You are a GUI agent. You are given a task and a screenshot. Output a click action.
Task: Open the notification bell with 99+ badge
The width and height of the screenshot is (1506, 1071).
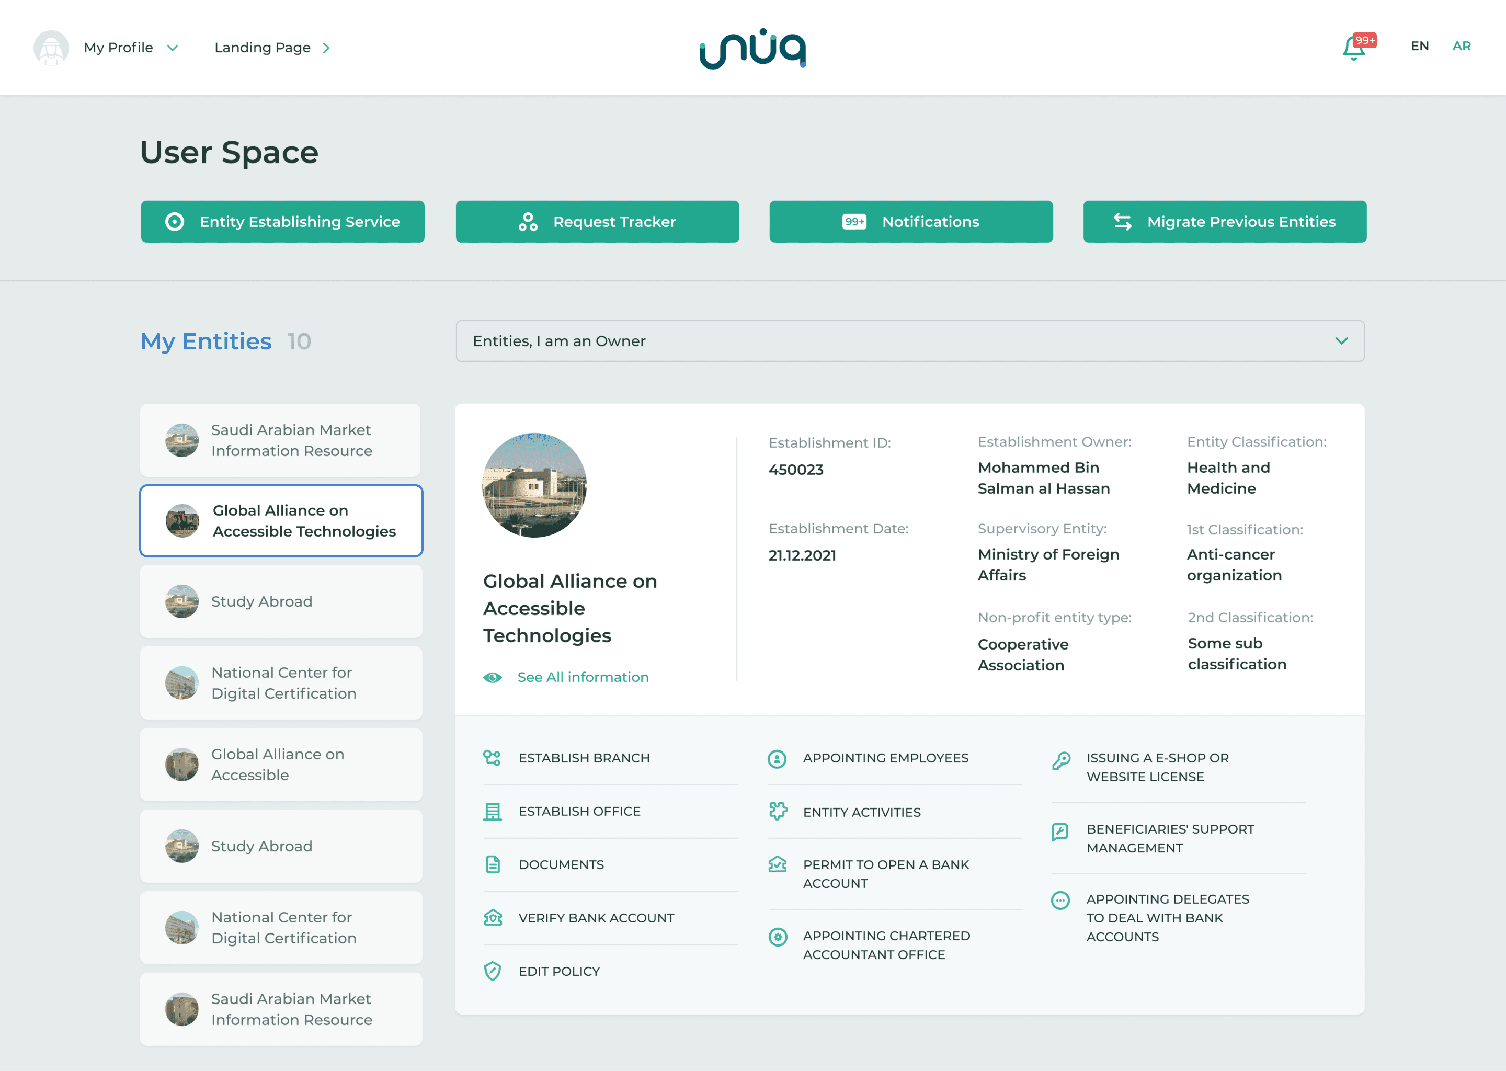point(1359,46)
